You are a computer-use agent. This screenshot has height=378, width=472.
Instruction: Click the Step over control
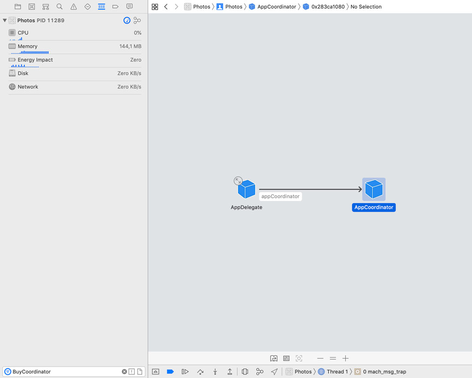point(200,372)
